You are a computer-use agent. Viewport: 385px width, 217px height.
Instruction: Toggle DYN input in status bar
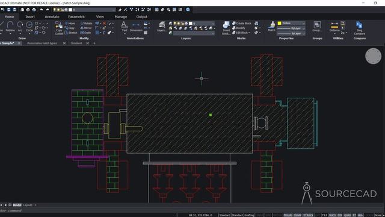coord(340,215)
